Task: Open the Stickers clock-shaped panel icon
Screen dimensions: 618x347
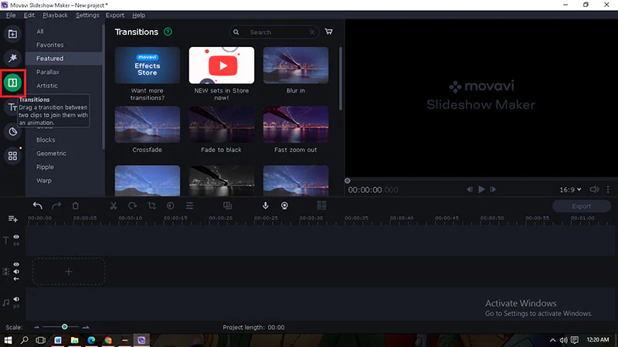Action: click(x=12, y=131)
